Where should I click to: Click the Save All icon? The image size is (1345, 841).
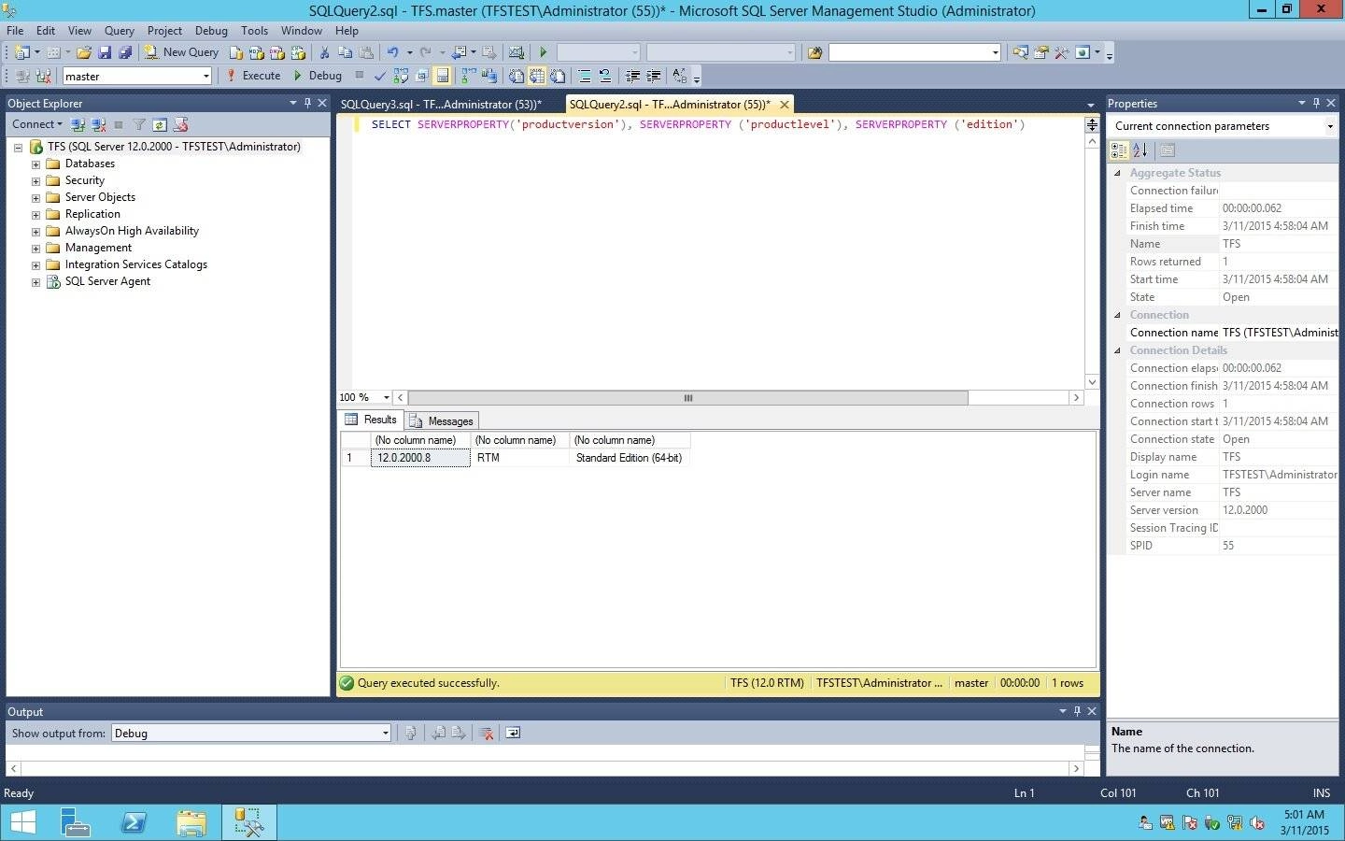tap(125, 52)
